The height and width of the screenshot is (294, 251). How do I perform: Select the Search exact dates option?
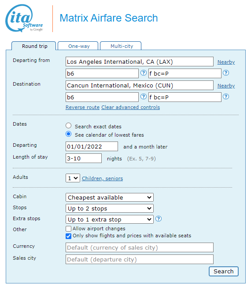(x=68, y=126)
